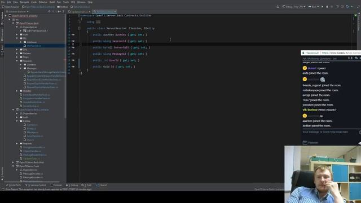Viewport: 361px width, 203px height.
Task: Expand the Helpers folder node
Action: (17, 54)
